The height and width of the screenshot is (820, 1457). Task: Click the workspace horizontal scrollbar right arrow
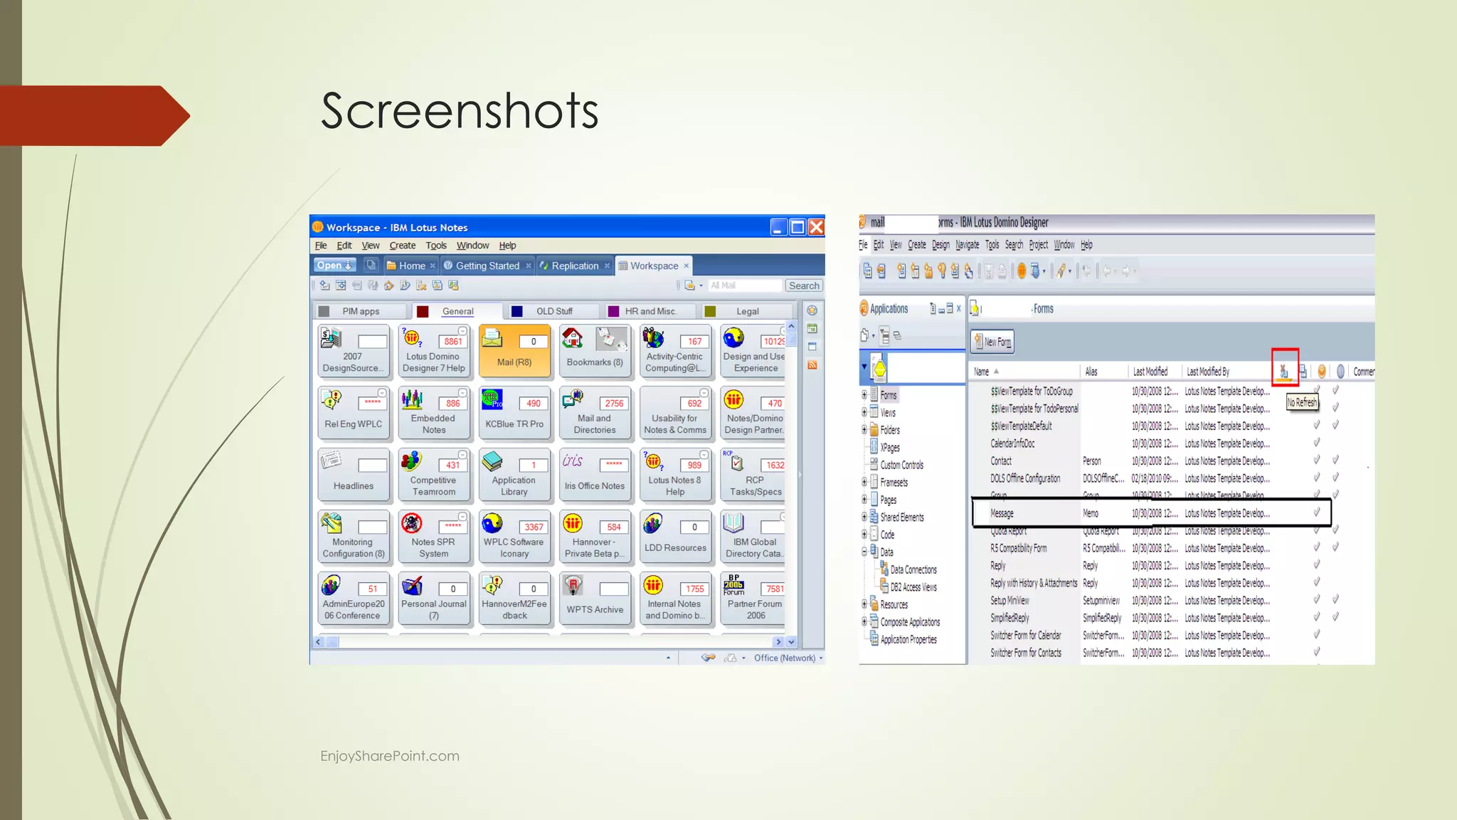778,642
